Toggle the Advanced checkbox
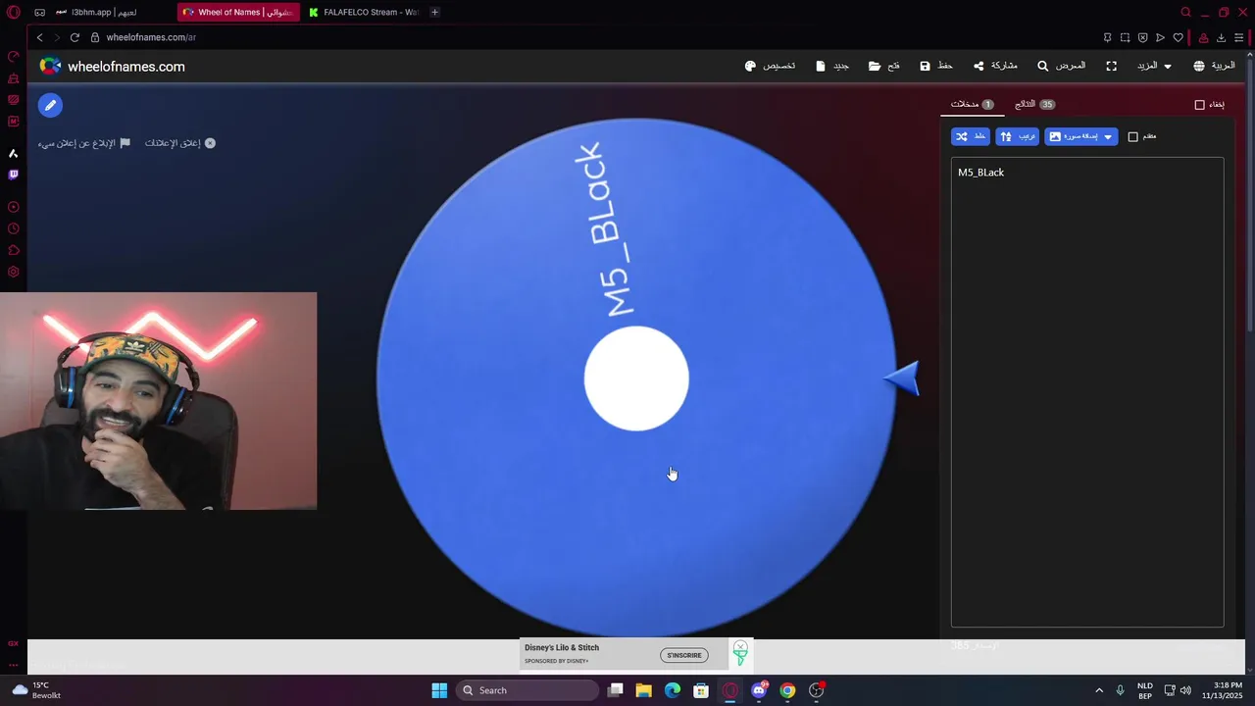 1133,137
